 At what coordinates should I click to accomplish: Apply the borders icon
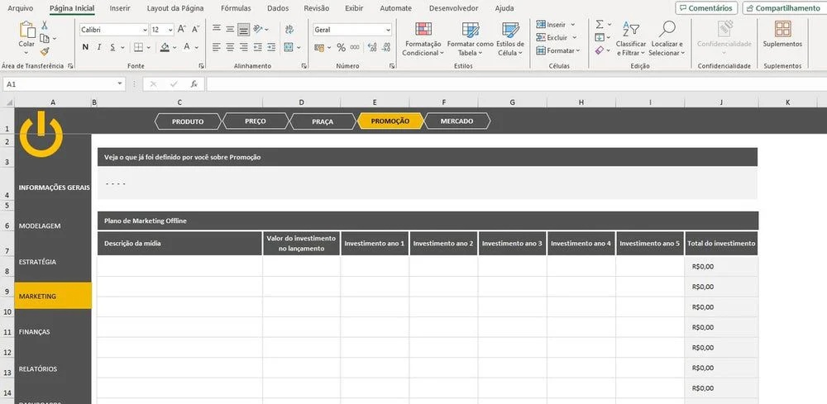138,47
